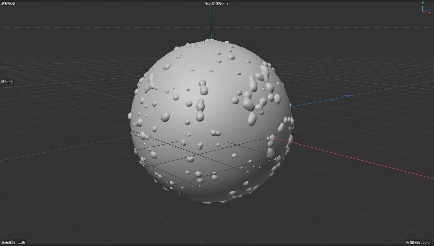
Task: Click the 移动 tool label
Action: 5,82
